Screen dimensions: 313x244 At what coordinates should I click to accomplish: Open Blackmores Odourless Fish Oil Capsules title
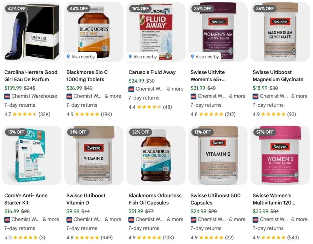[155, 199]
